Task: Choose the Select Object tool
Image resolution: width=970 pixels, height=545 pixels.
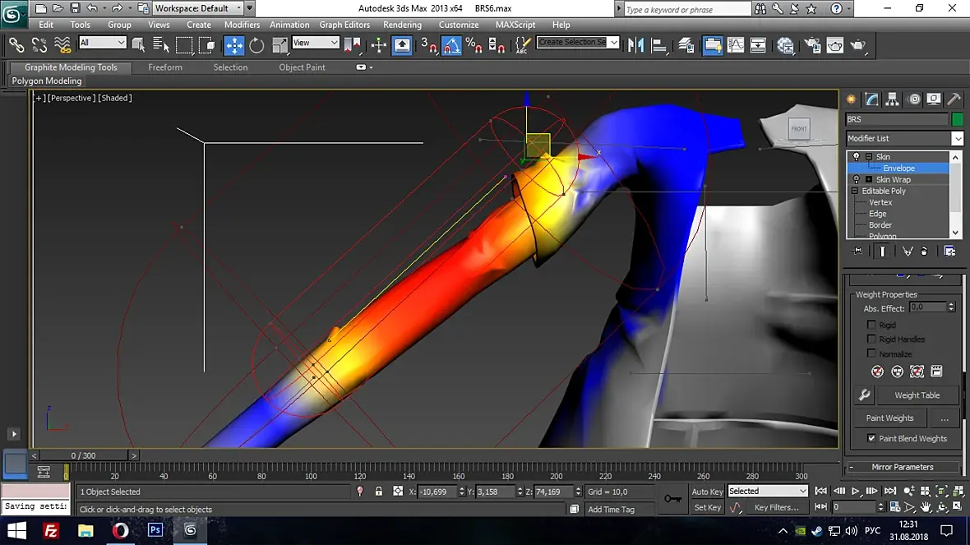Action: tap(139, 45)
